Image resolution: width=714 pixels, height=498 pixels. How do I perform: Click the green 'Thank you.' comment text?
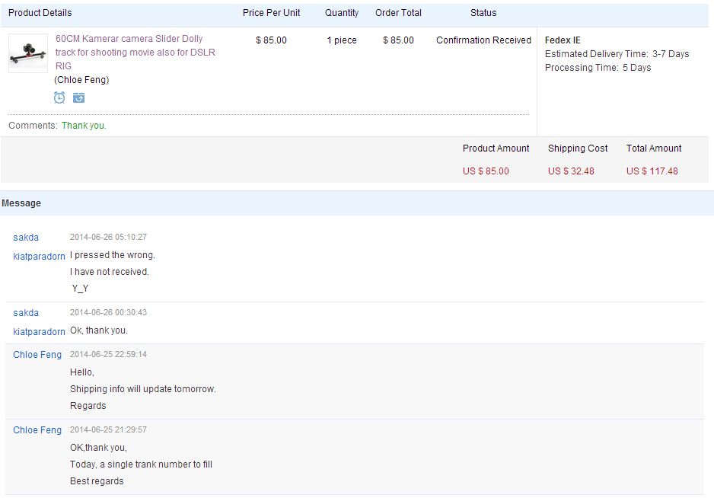click(x=84, y=126)
